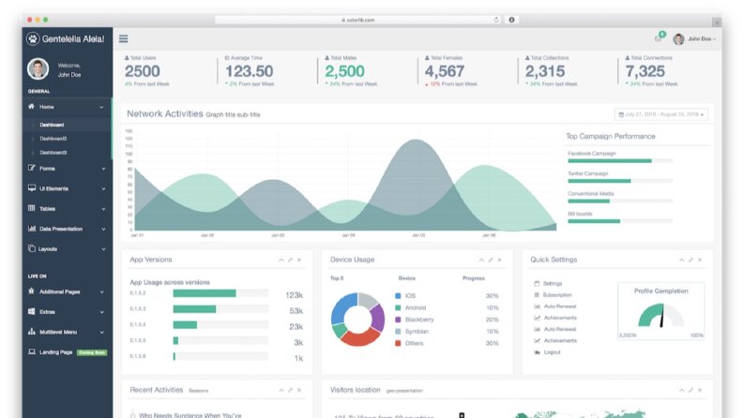The height and width of the screenshot is (418, 744).
Task: Click the Additional Pages bug icon
Action: click(31, 291)
